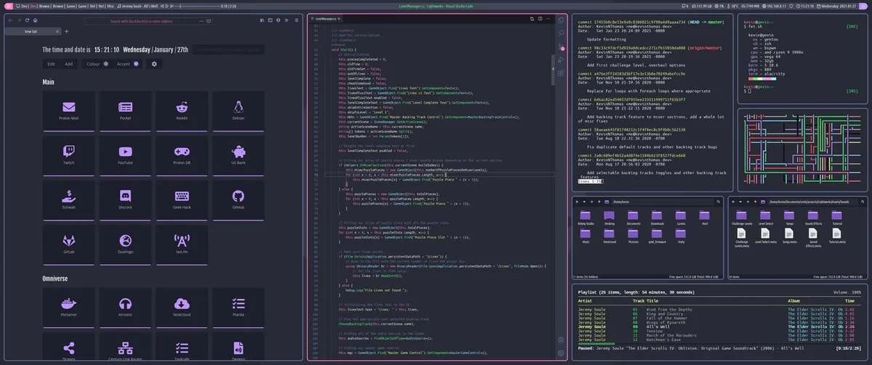Viewport: 872px width, 365px height.
Task: Click the Edit button on start page
Action: click(51, 64)
